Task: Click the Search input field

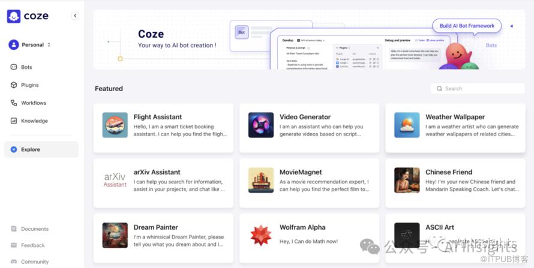Action: tap(478, 88)
